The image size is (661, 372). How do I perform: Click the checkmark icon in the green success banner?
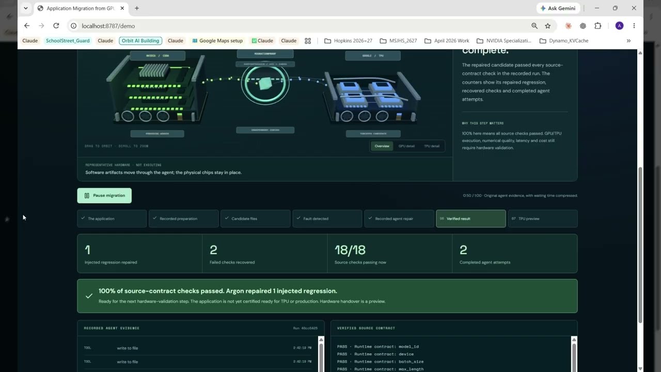(x=89, y=296)
